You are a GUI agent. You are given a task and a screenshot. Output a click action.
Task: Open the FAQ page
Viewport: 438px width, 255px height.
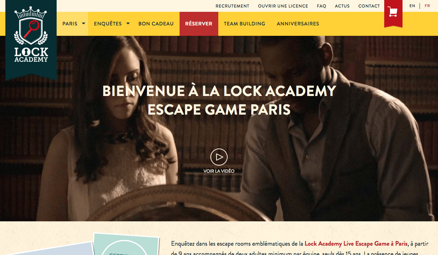point(322,6)
